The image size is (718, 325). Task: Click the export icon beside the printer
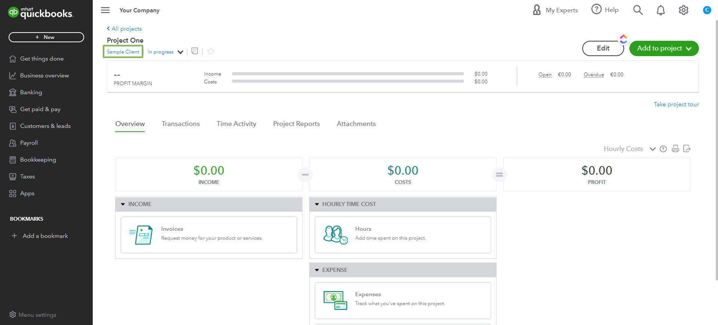coord(687,149)
